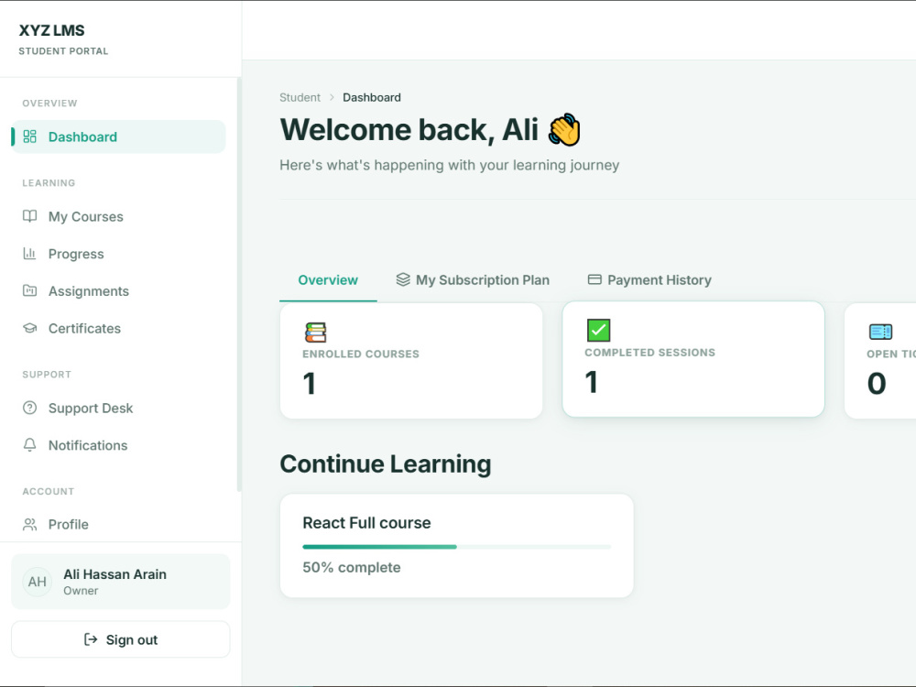916x687 pixels.
Task: Click the Welcome back, Ali heading
Action: [409, 129]
